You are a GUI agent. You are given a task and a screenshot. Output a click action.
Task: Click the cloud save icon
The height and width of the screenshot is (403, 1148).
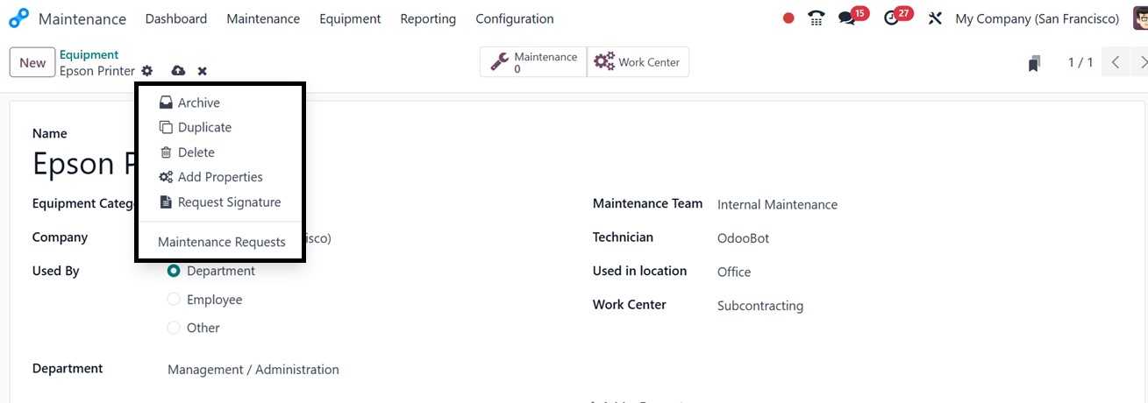pyautogui.click(x=178, y=71)
